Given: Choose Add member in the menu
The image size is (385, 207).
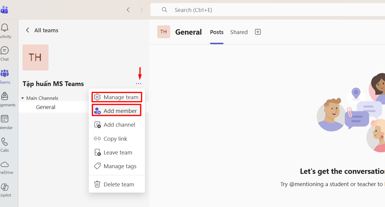Looking at the screenshot, I should (x=116, y=111).
